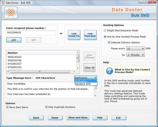This screenshot has width=158, height=127.
Task: Toggle Skip Duplicate Numbers checkbox
Action: coord(46,107)
